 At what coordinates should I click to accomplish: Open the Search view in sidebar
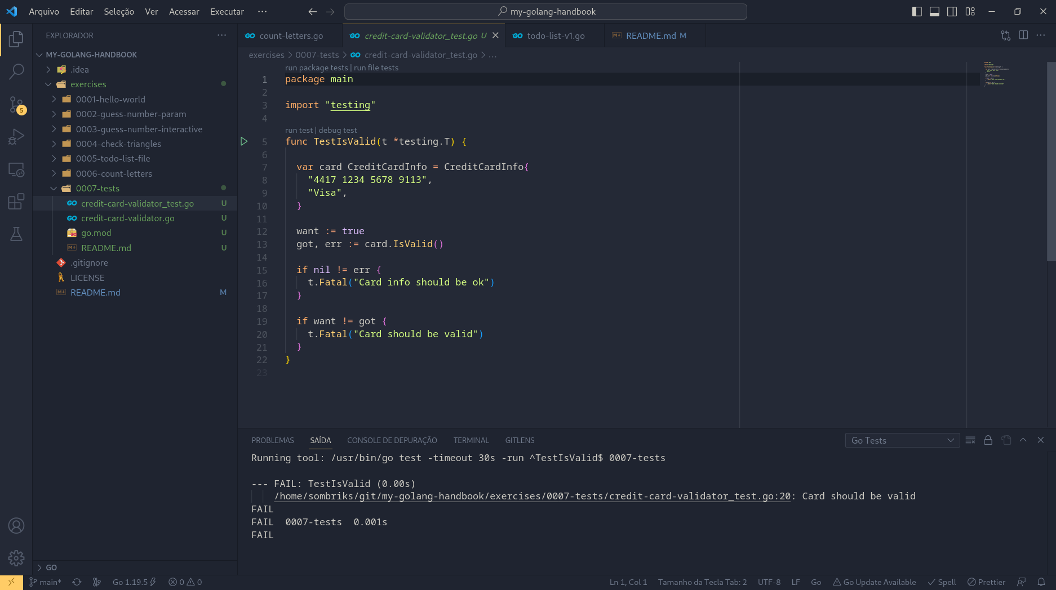tap(16, 71)
